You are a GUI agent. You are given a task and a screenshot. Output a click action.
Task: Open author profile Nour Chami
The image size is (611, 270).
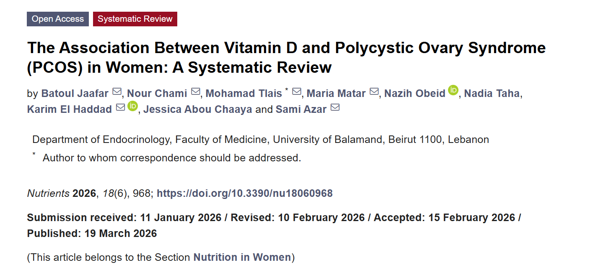[x=157, y=94]
